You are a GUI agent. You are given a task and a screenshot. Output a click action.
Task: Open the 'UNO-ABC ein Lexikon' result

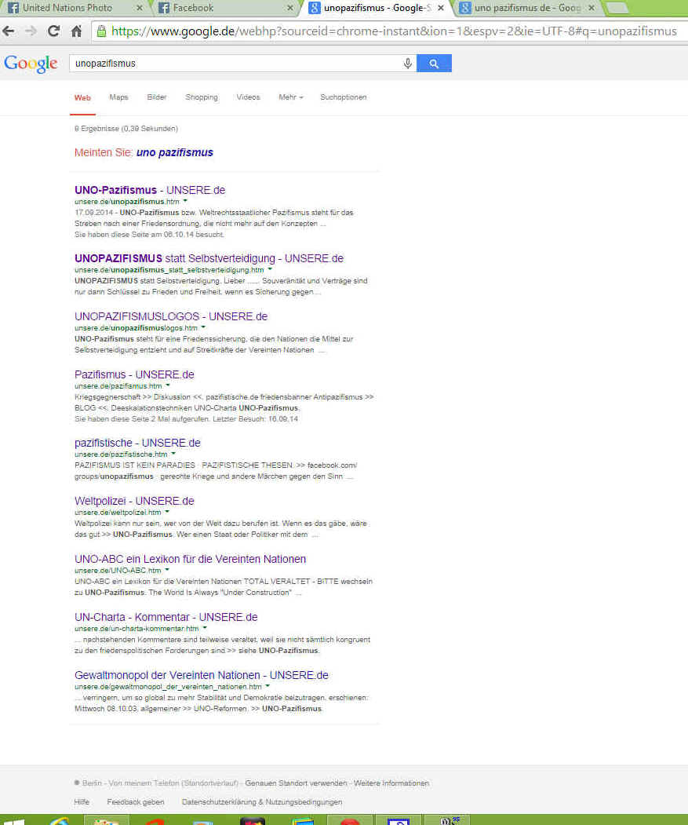(190, 559)
